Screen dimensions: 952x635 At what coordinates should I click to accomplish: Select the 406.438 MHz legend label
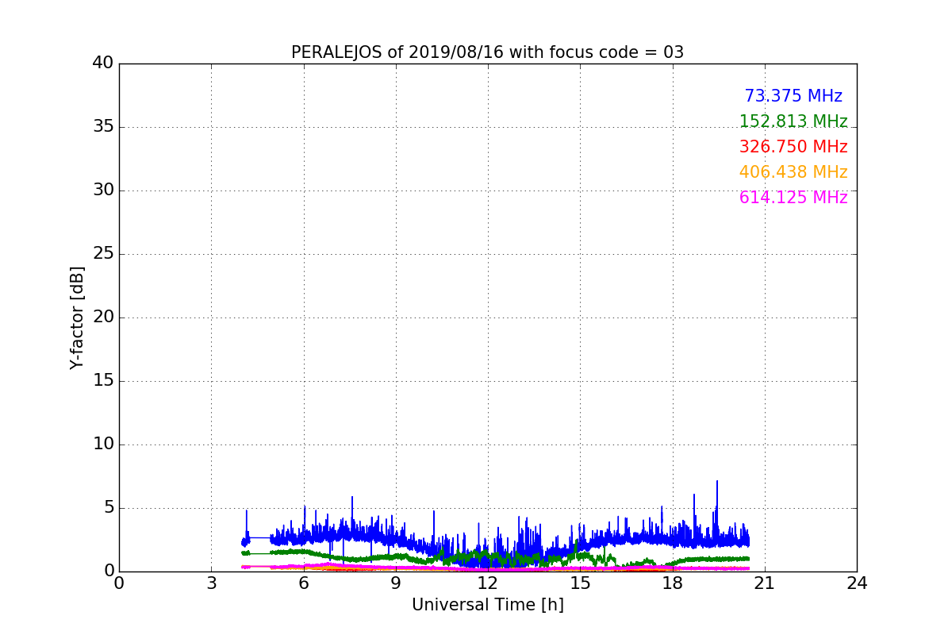[x=793, y=172]
